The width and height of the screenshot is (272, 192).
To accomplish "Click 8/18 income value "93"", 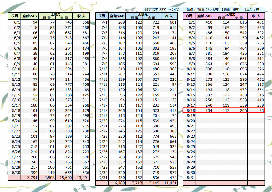I will coord(256,110).
